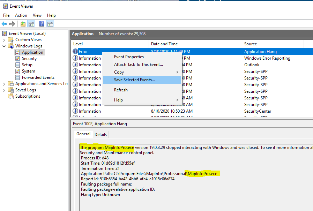
Task: Open the Copy submenu arrow
Action: tap(177, 72)
